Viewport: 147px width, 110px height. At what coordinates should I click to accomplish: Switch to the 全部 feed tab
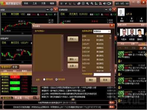133,44
